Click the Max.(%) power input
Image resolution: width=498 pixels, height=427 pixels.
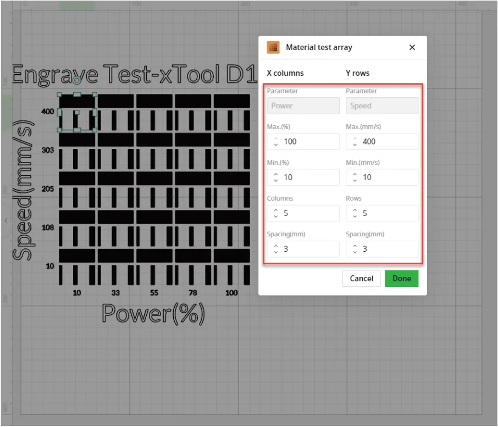coord(303,142)
